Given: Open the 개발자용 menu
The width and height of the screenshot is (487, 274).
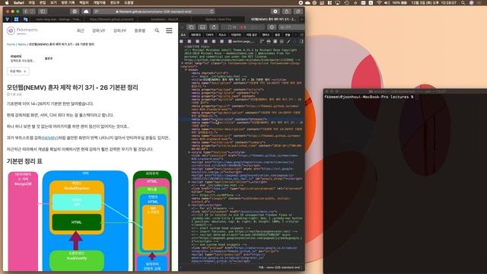Looking at the screenshot, I should (99, 2).
